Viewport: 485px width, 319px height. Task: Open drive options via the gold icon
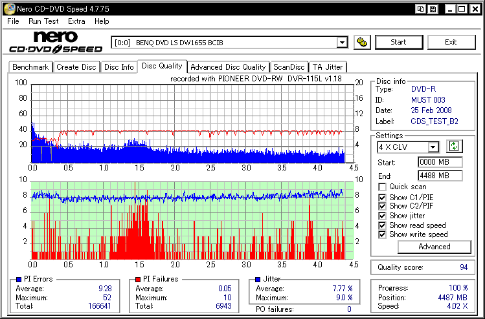point(362,43)
